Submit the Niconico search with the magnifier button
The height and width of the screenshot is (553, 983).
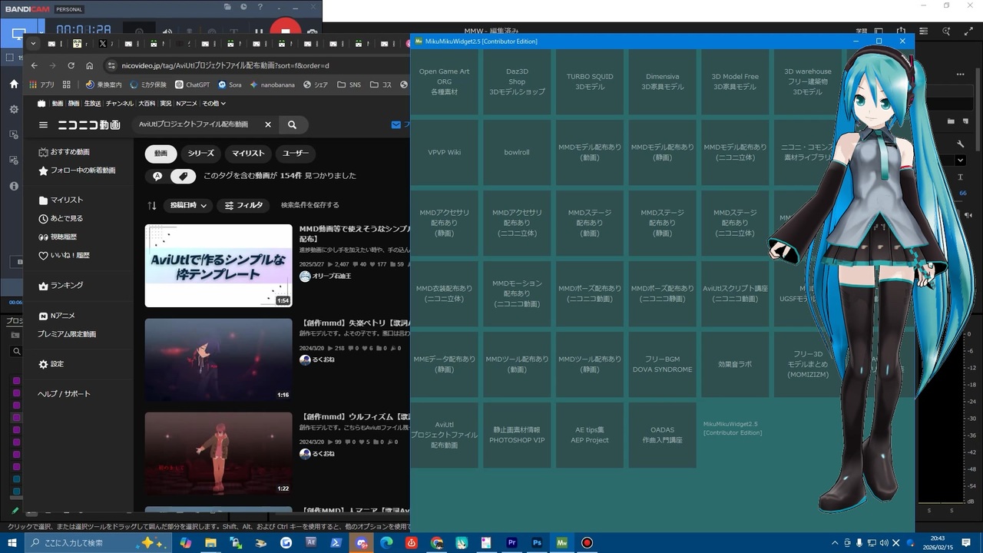click(292, 124)
